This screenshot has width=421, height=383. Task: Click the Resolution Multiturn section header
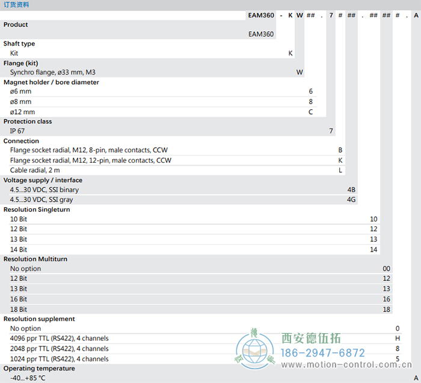(35, 259)
